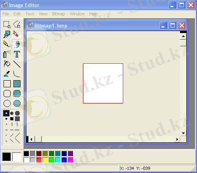Choose the large octagon brush shape
The width and height of the screenshot is (197, 173).
pyautogui.click(x=17, y=113)
